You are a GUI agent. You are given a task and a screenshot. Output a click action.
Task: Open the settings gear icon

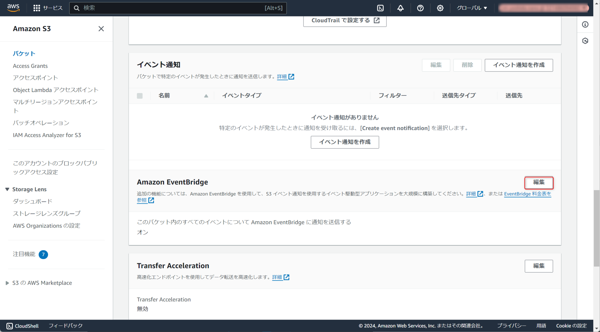[x=440, y=8]
